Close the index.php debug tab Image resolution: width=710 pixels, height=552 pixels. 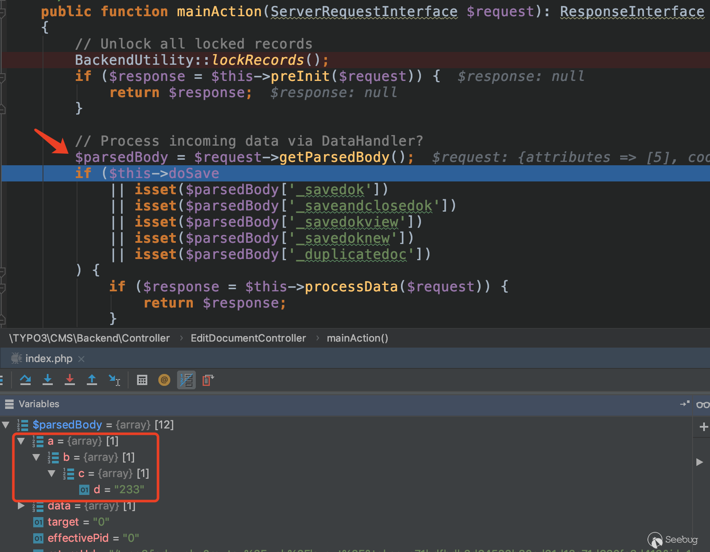point(81,359)
